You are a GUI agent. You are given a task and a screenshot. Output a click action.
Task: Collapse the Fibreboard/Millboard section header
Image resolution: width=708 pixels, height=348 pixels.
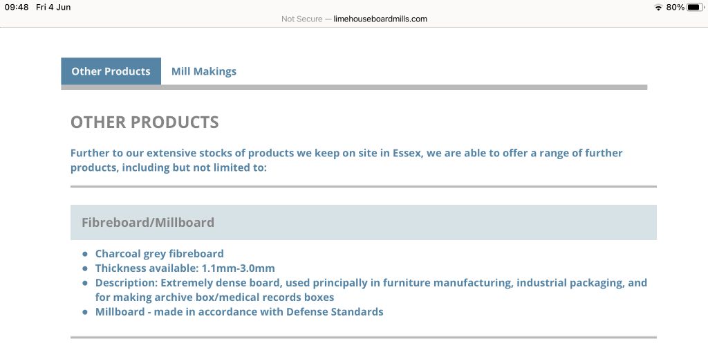pos(364,222)
